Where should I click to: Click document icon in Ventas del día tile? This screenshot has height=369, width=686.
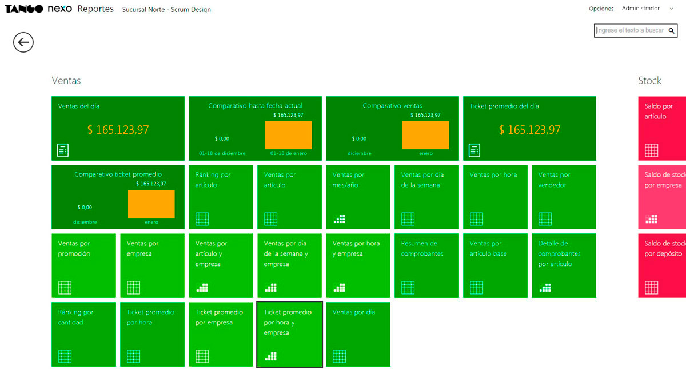click(63, 150)
